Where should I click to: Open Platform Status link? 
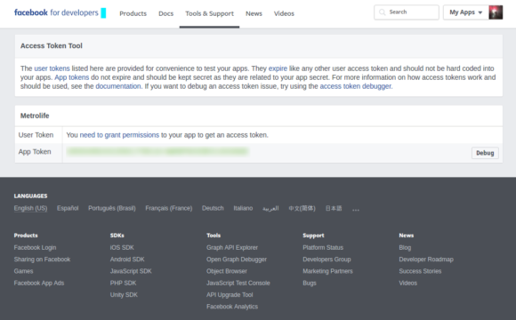[323, 247]
